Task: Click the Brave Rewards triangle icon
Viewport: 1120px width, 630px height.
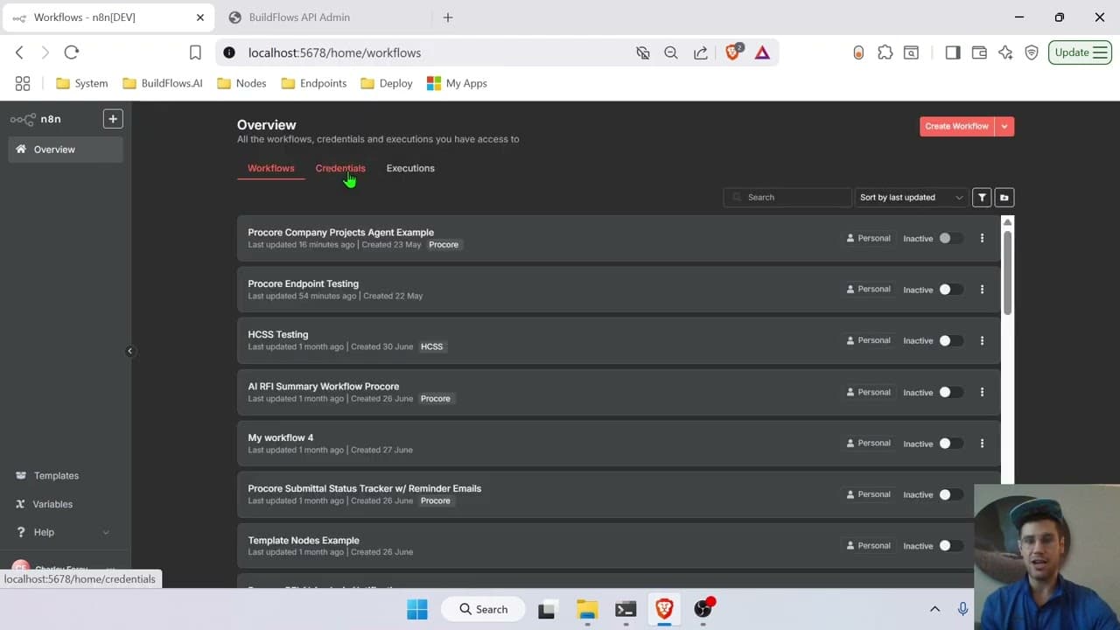Action: [x=762, y=52]
